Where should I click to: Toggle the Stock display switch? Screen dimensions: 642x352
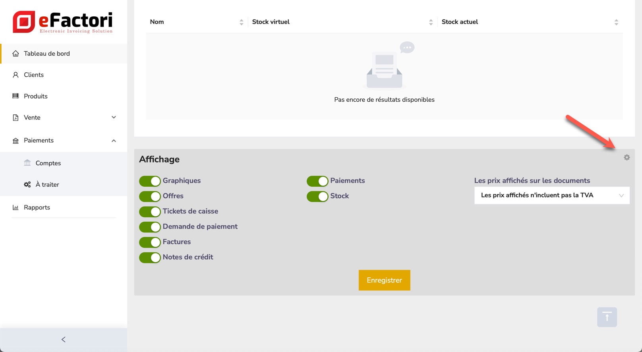tap(317, 196)
